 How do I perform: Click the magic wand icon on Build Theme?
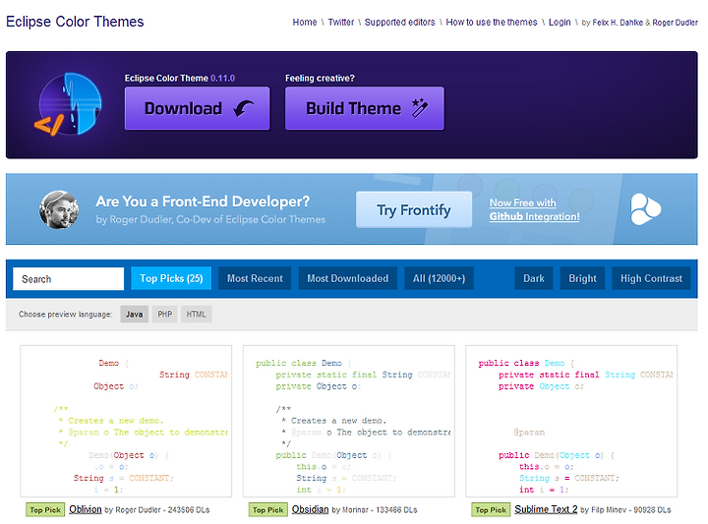(x=420, y=108)
